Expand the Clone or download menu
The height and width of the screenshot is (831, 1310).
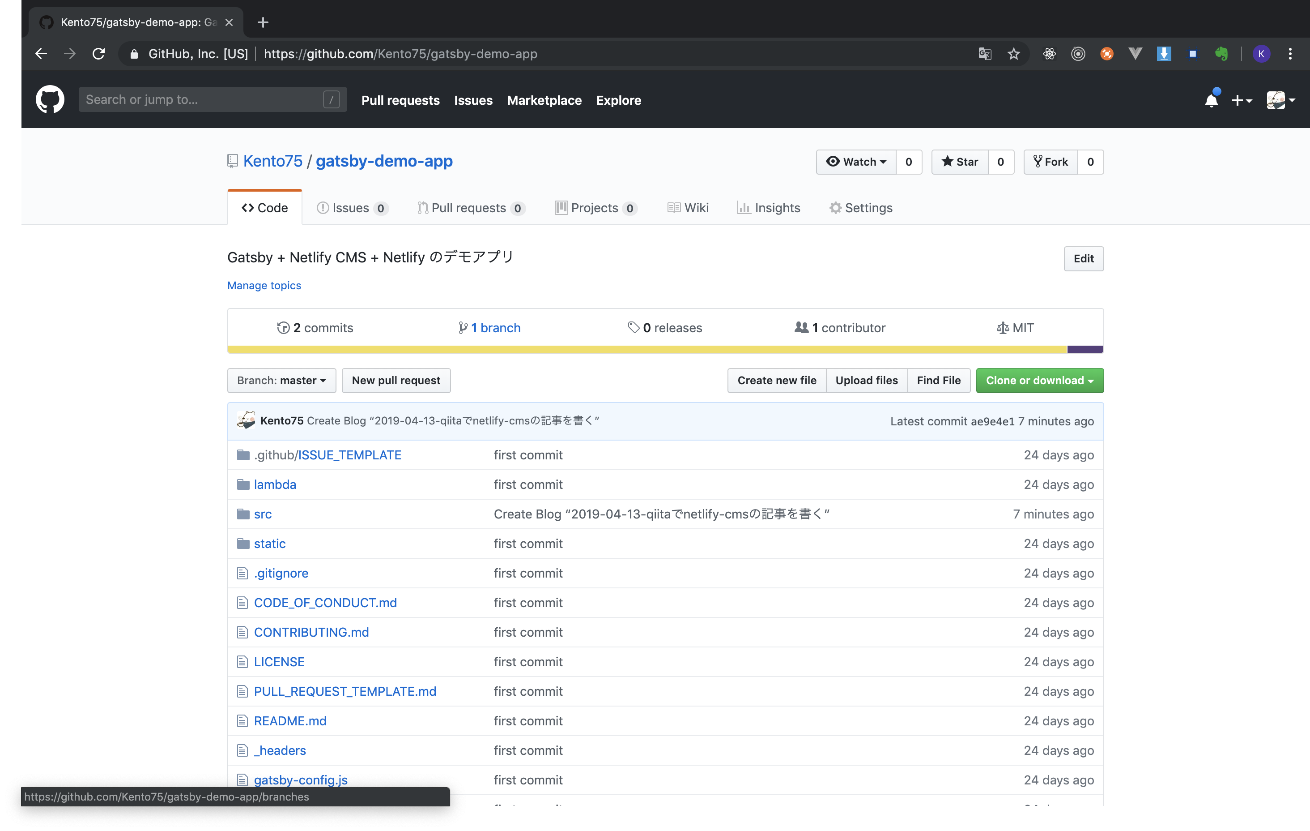[x=1039, y=380]
